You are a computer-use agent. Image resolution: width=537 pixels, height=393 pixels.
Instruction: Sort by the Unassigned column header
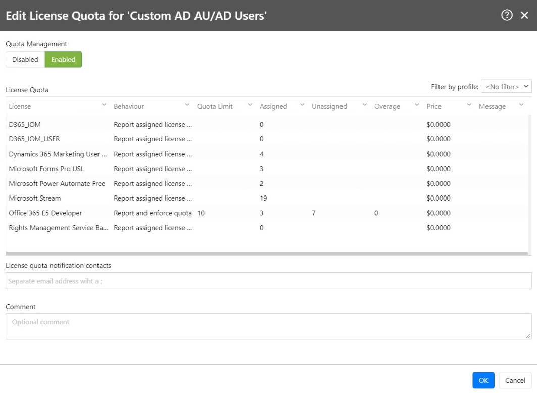click(x=329, y=106)
